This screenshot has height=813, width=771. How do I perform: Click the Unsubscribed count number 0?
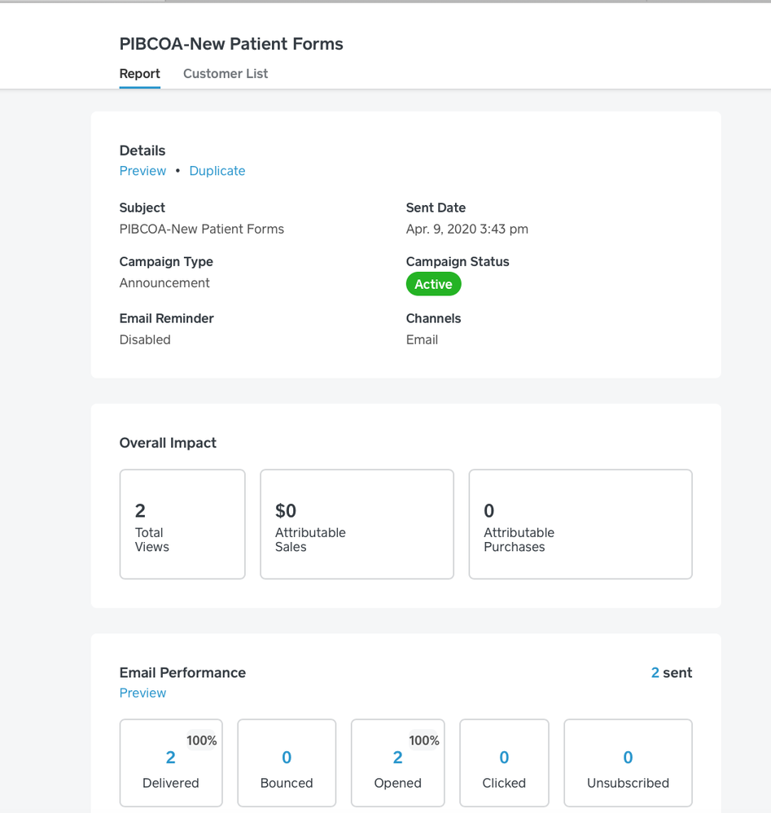tap(628, 758)
